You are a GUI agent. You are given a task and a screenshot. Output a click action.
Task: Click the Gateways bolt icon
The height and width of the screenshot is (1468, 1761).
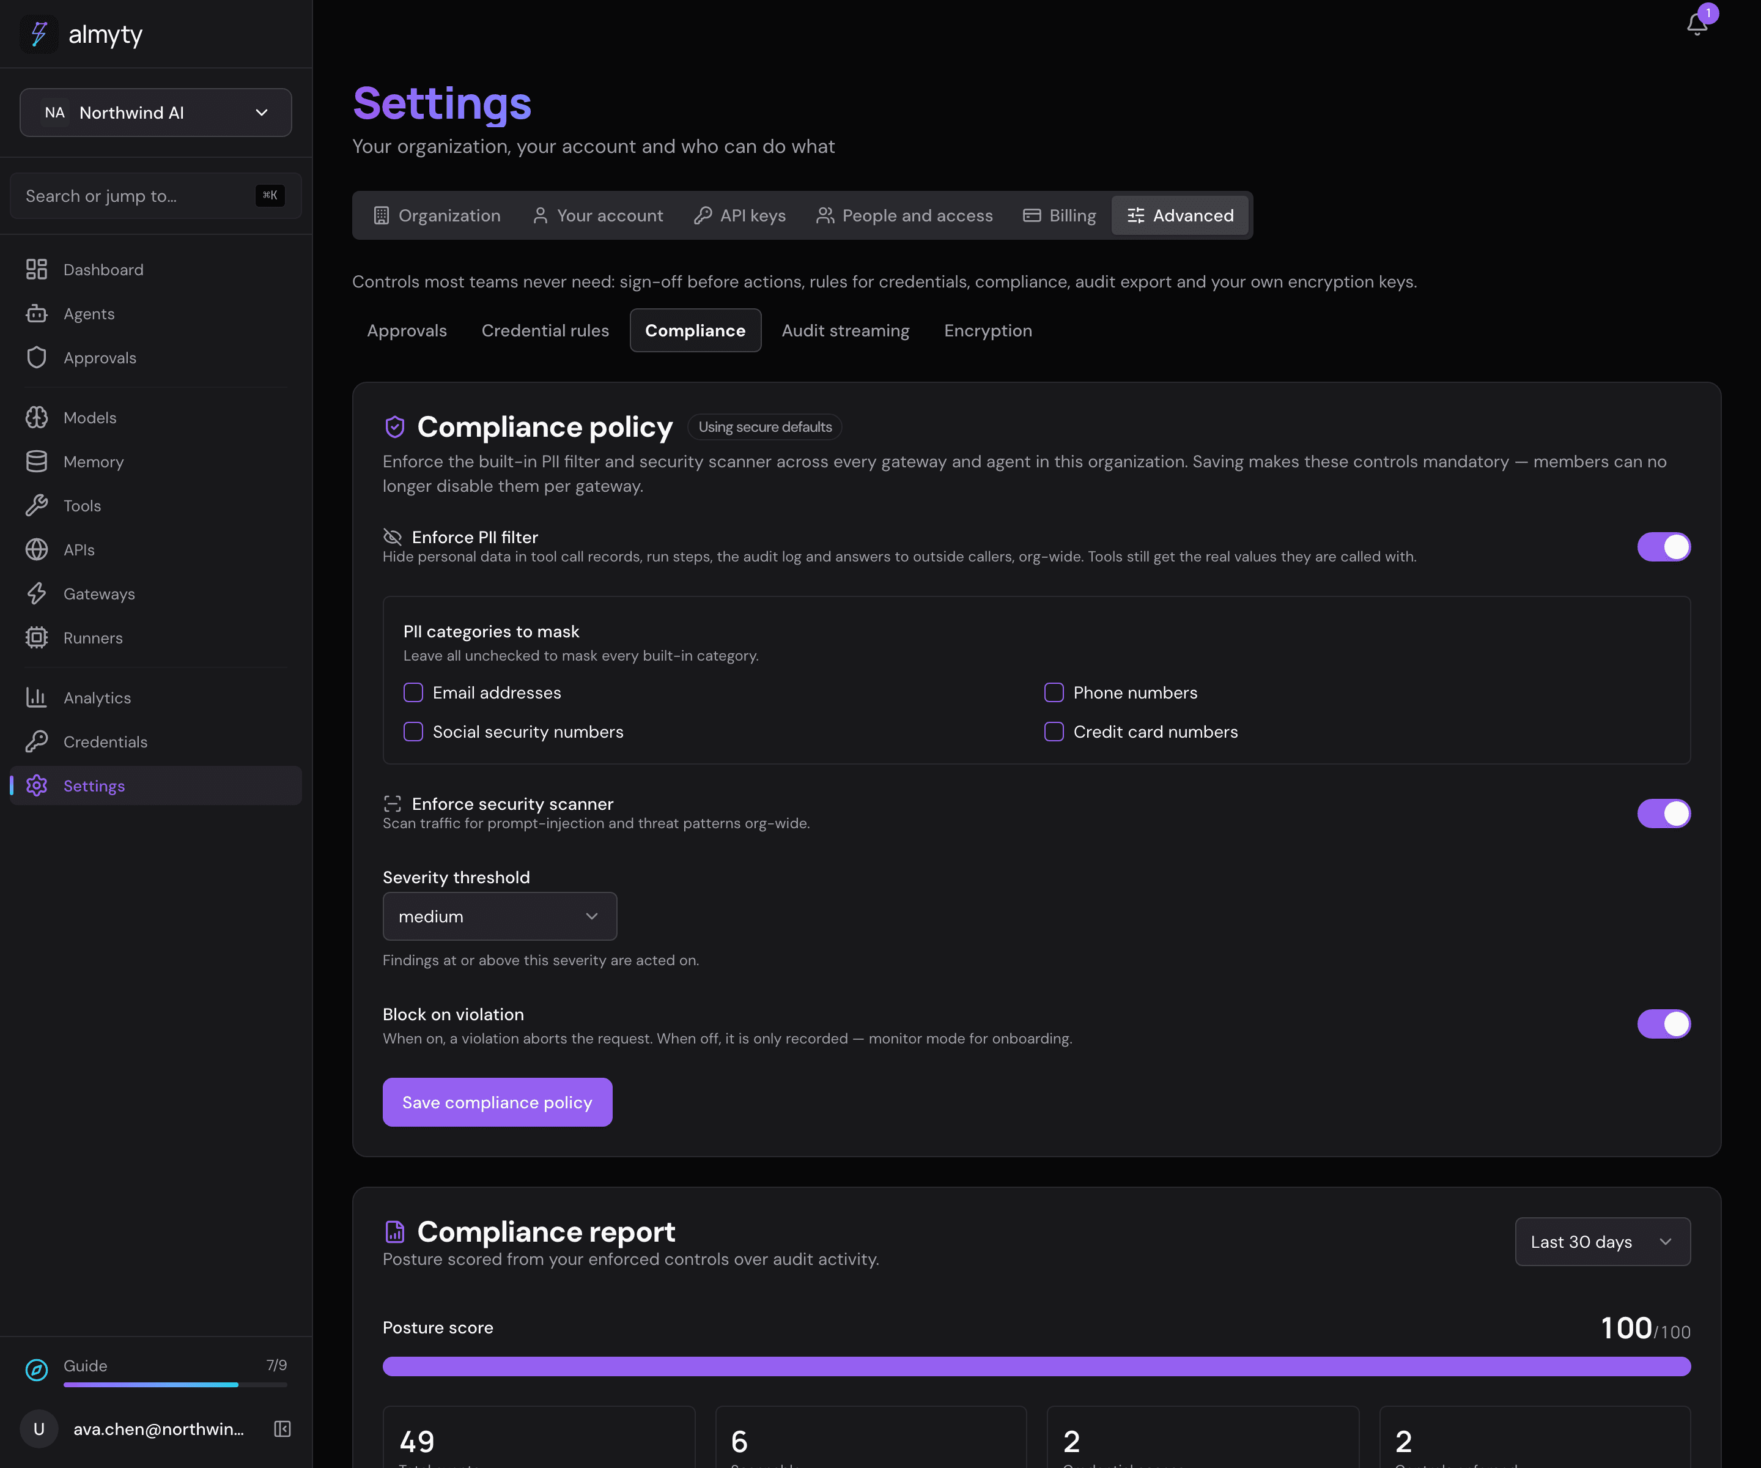tap(36, 594)
